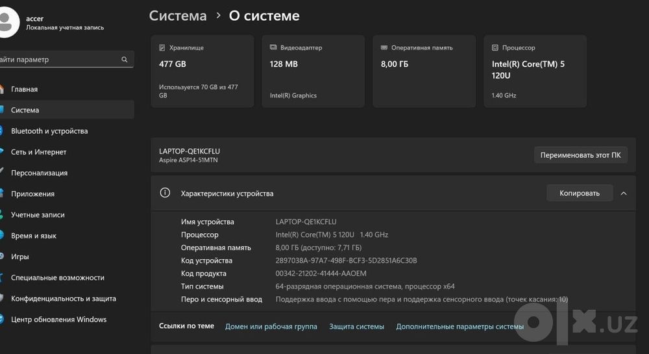Open Дополнительные параметры системы link

tap(460, 326)
